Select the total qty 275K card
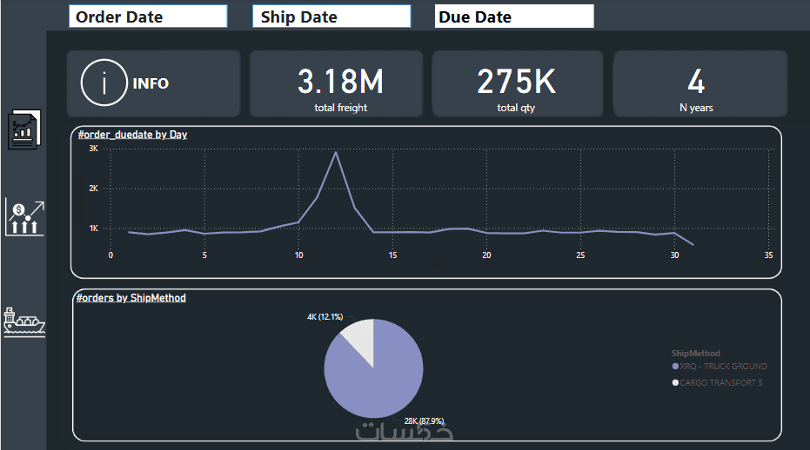This screenshot has height=450, width=810. (517, 84)
